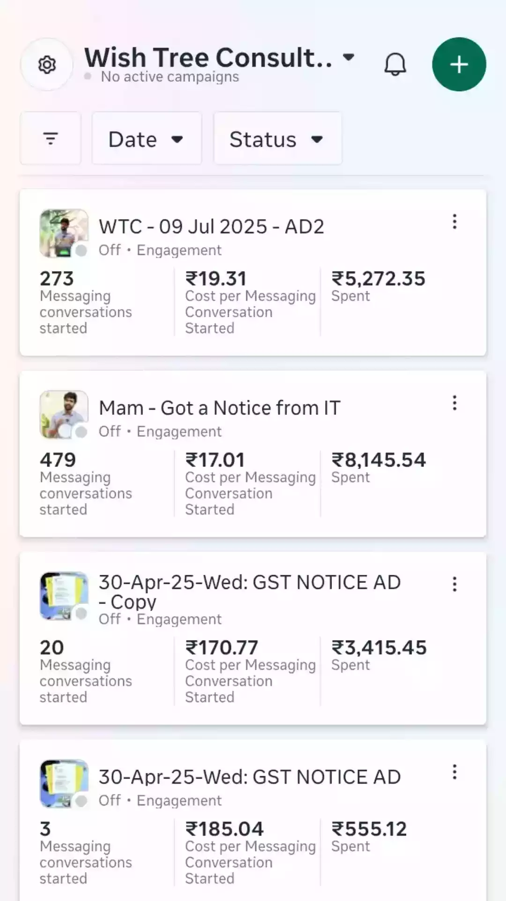The image size is (506, 901).
Task: Open Mam - Got a Notice from IT title
Action: (219, 408)
